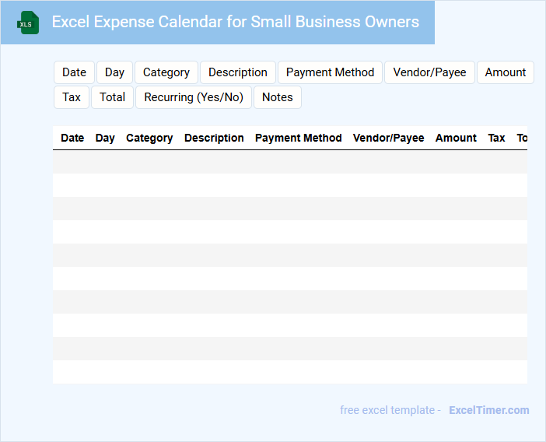Viewport: 546px width, 442px height.
Task: Select the Date tag button
Action: (x=74, y=72)
